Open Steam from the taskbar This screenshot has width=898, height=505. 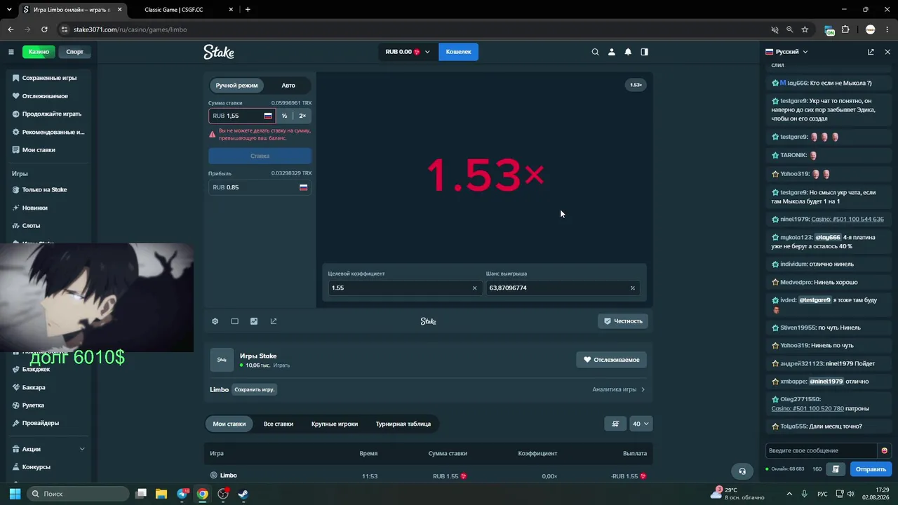point(243,494)
